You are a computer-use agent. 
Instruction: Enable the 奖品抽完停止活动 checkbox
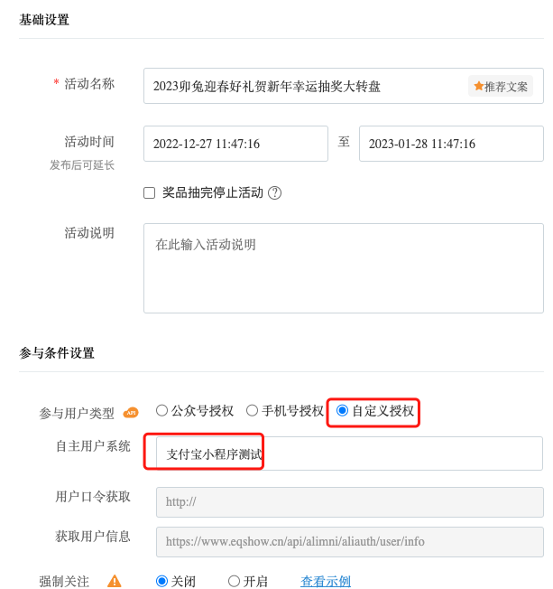[x=150, y=192]
